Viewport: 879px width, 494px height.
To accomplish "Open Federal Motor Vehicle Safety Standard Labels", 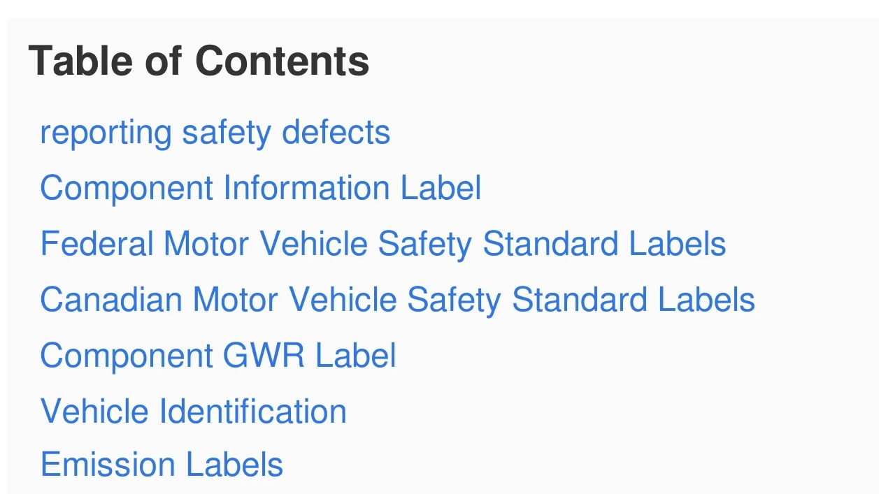I will click(383, 244).
